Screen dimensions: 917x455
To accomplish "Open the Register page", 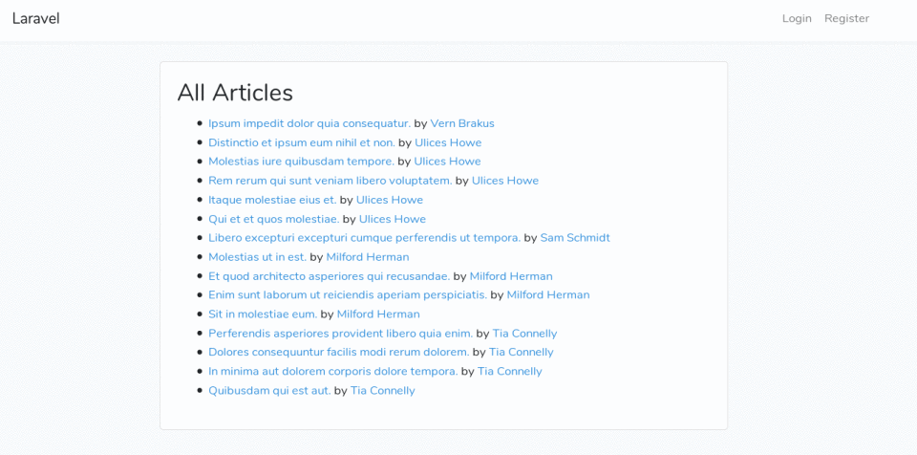I will [846, 18].
